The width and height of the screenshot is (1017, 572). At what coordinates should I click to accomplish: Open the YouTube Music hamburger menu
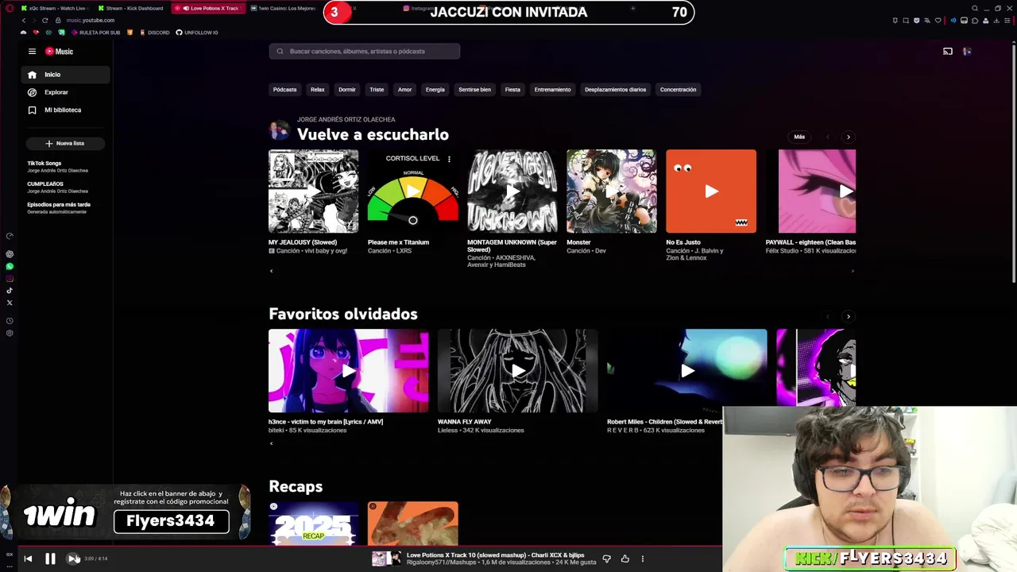point(32,52)
